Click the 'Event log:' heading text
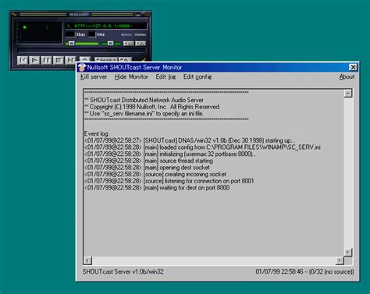370x294 pixels. coord(97,134)
